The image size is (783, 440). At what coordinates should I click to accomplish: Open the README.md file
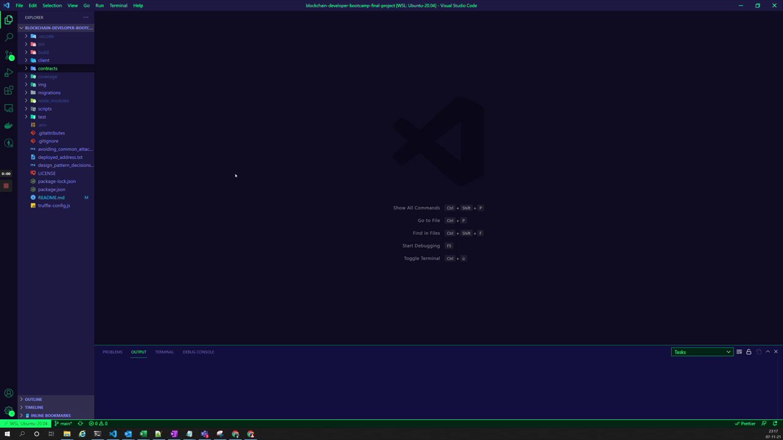pyautogui.click(x=56, y=197)
